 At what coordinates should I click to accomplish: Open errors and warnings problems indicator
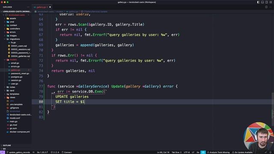(55, 152)
